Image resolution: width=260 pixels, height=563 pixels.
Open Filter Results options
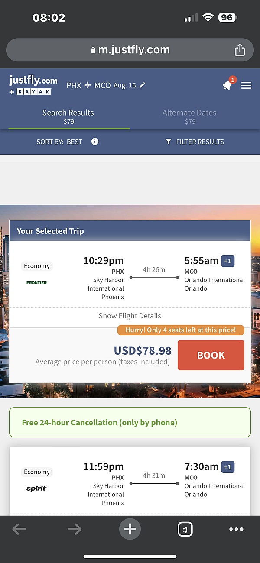coord(195,142)
